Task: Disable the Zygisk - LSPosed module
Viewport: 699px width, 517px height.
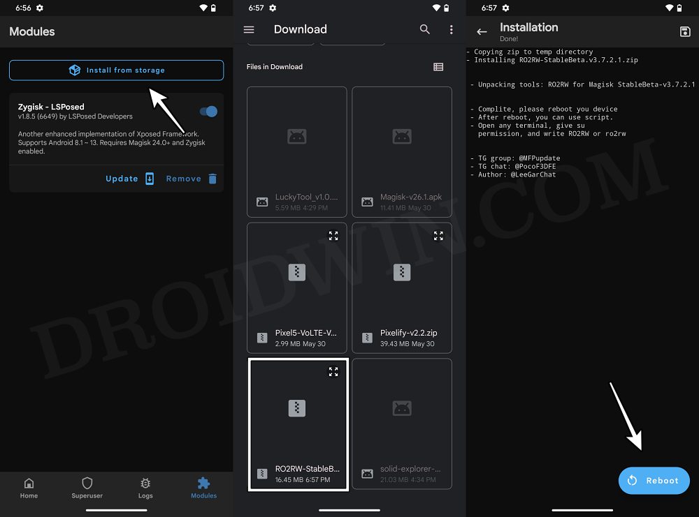Action: click(207, 111)
